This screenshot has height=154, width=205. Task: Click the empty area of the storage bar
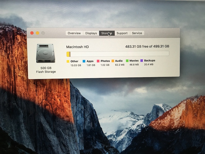point(120,54)
